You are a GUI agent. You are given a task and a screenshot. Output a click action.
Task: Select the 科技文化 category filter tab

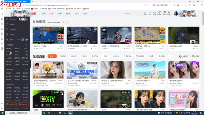point(116,56)
